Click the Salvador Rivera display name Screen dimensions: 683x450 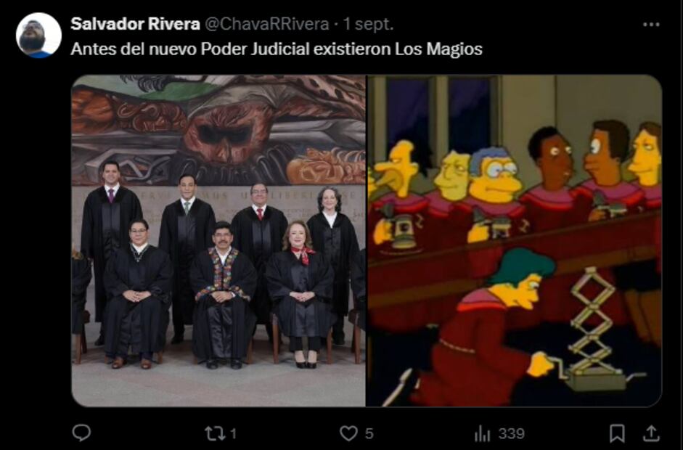(135, 24)
